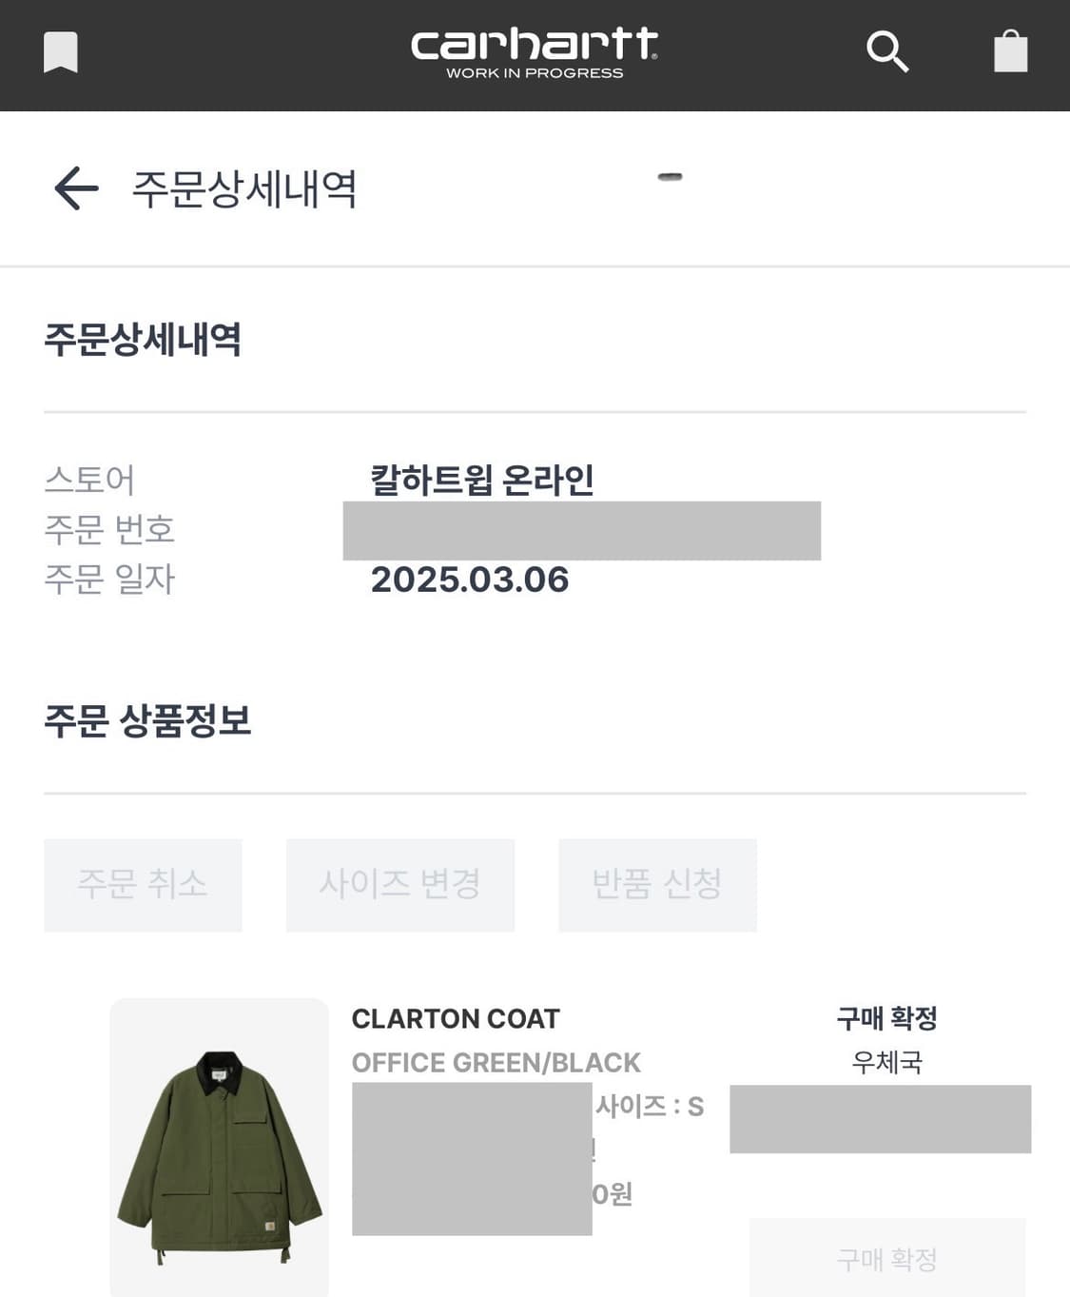Open the CLARTON COAT product page

tap(455, 1019)
